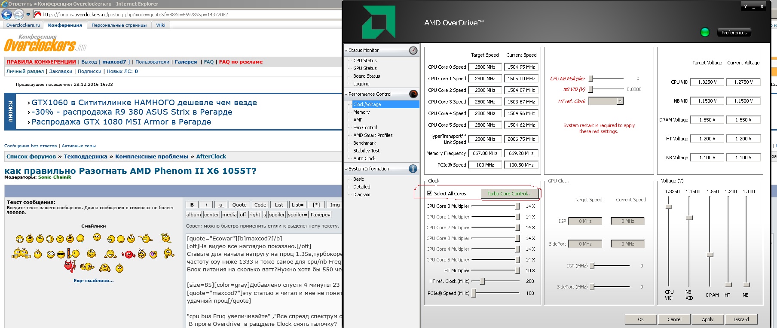Click the CPU VID target voltage field
This screenshot has height=328, width=777.
click(707, 82)
